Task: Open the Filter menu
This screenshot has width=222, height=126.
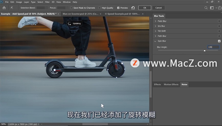Action: [x=47, y=2]
